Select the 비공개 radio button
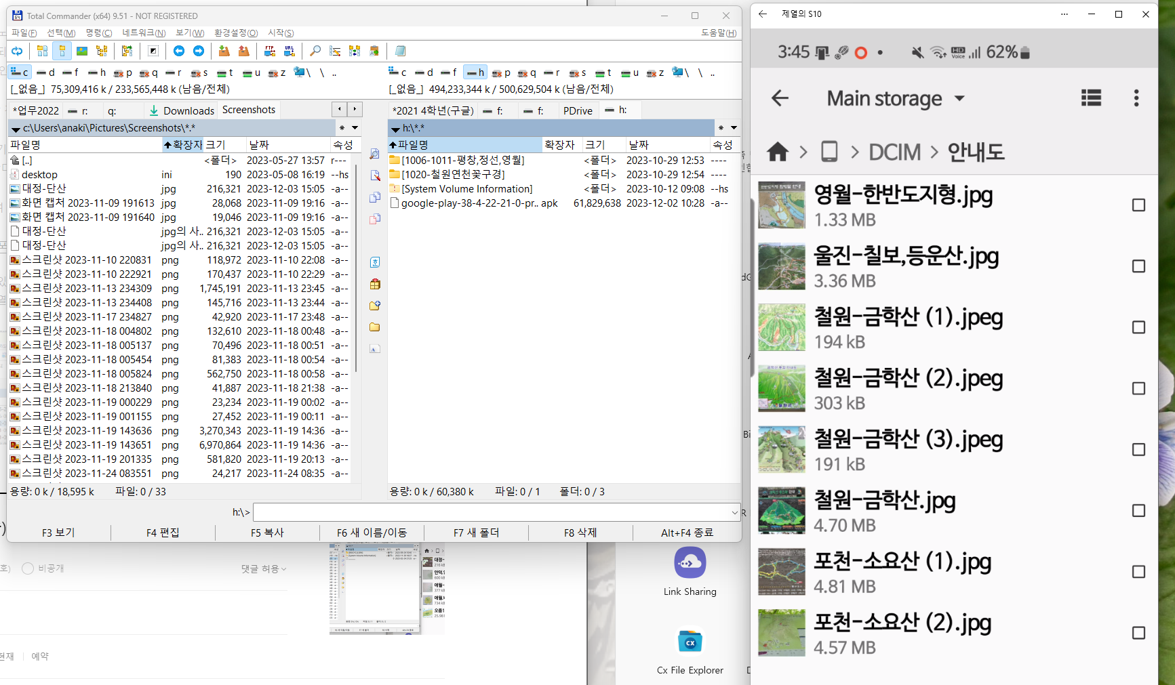Viewport: 1175px width, 685px height. point(28,568)
